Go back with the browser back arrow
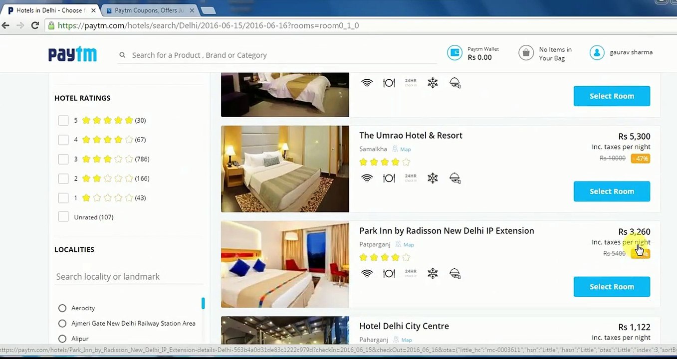The width and height of the screenshot is (677, 359). [6, 25]
